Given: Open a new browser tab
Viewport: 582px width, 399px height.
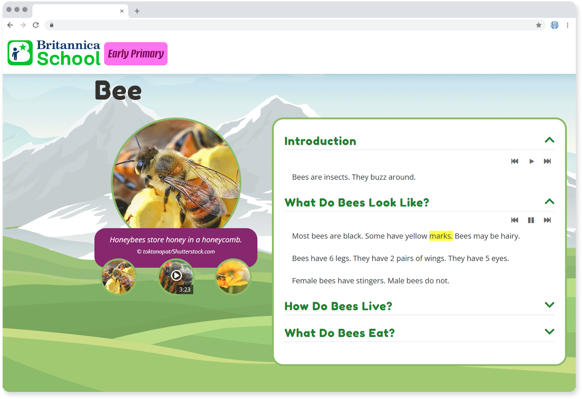Looking at the screenshot, I should pos(137,11).
